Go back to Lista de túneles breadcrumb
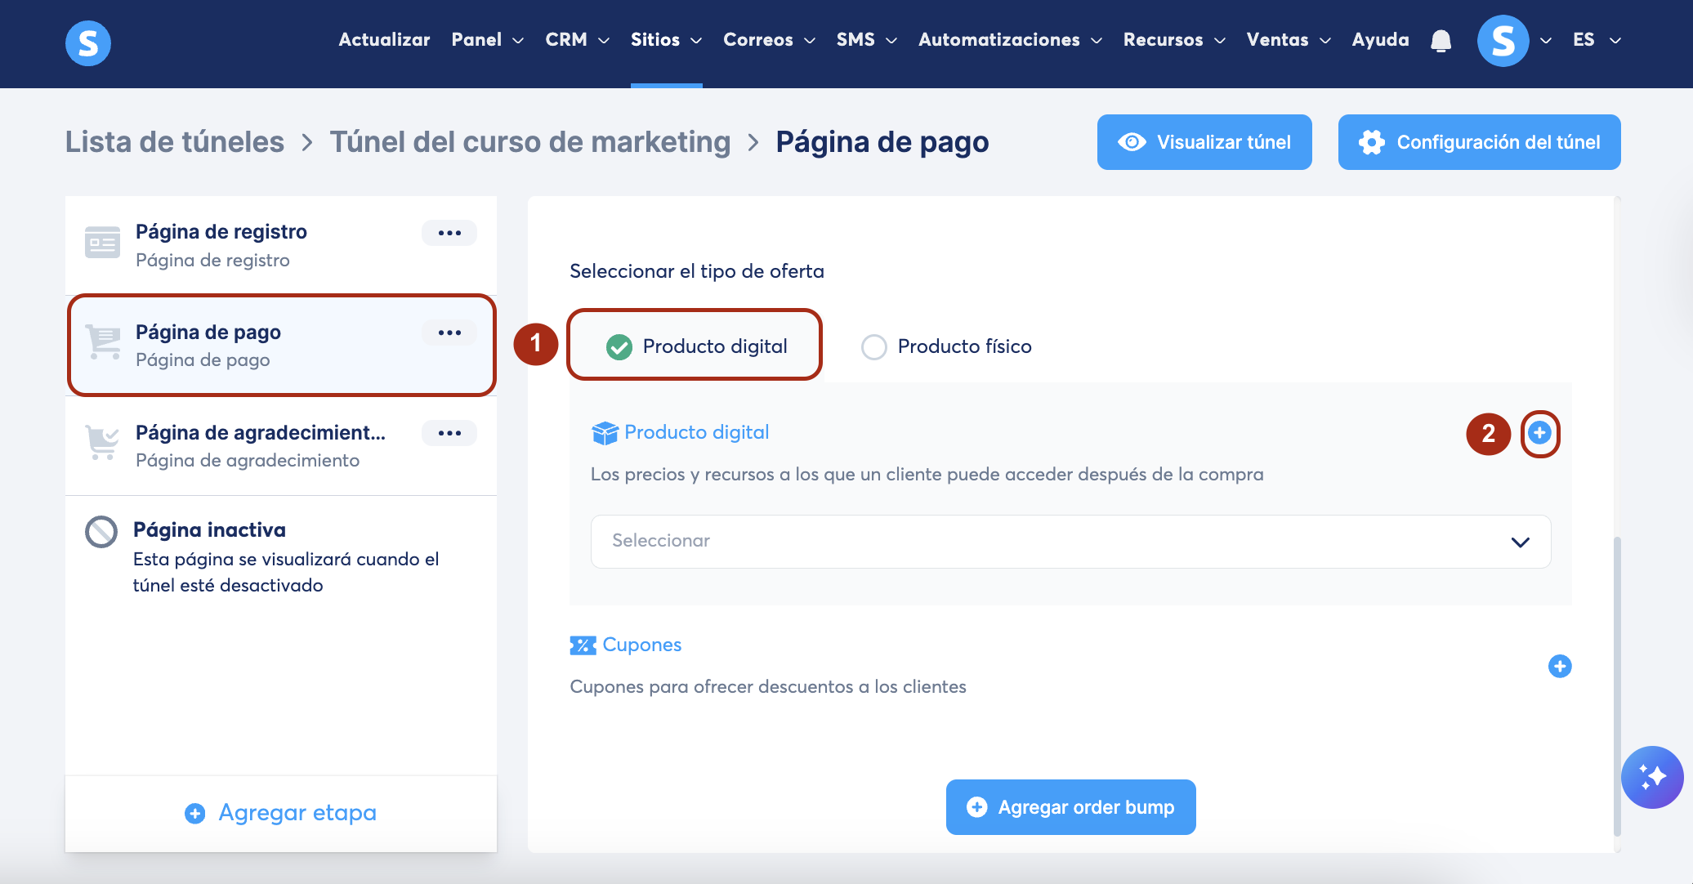1693x884 pixels. 175,142
